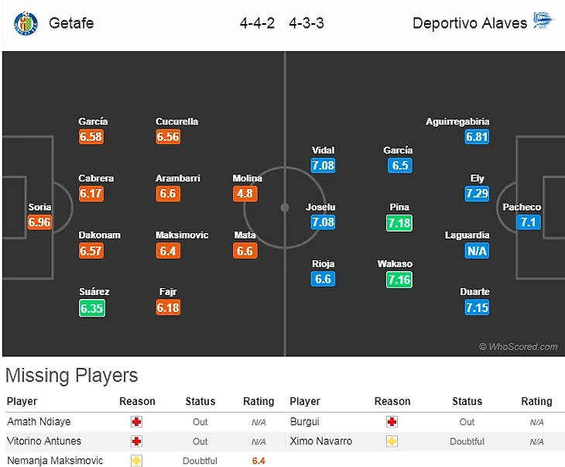This screenshot has width=565, height=467.
Task: Click Burgui's red injury cross icon
Action: point(392,422)
